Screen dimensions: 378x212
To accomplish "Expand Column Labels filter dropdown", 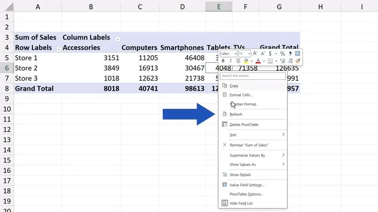I will [x=118, y=39].
